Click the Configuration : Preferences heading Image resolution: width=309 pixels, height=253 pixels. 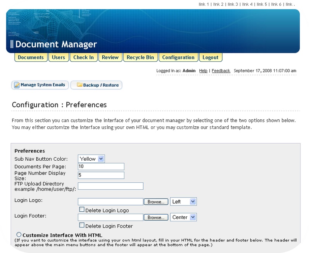59,105
